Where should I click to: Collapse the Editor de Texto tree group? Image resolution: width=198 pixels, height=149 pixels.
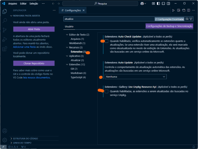coord(67,34)
